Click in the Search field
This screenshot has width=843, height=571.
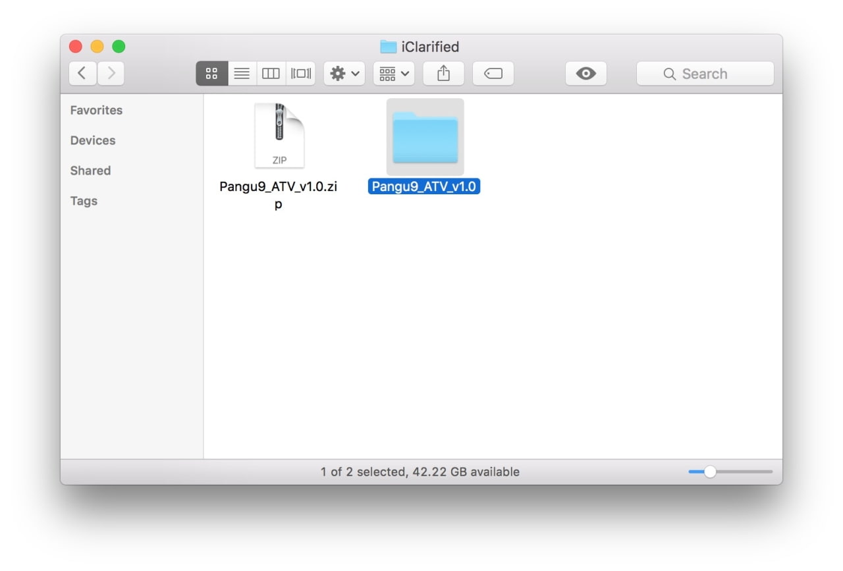coord(705,74)
